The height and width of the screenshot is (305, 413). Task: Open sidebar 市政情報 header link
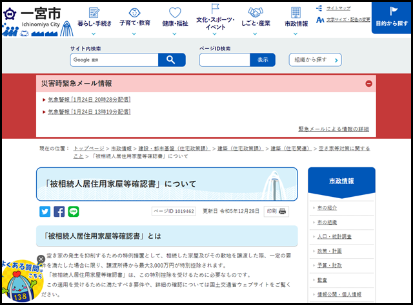(341, 181)
